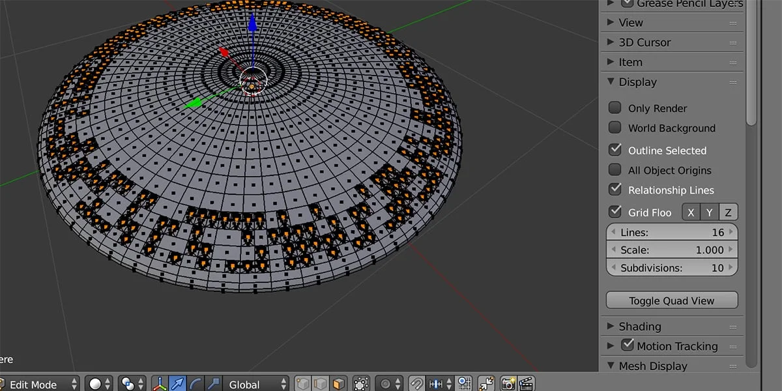The height and width of the screenshot is (391, 782).
Task: Click the Toggle Quad View button
Action: 671,300
